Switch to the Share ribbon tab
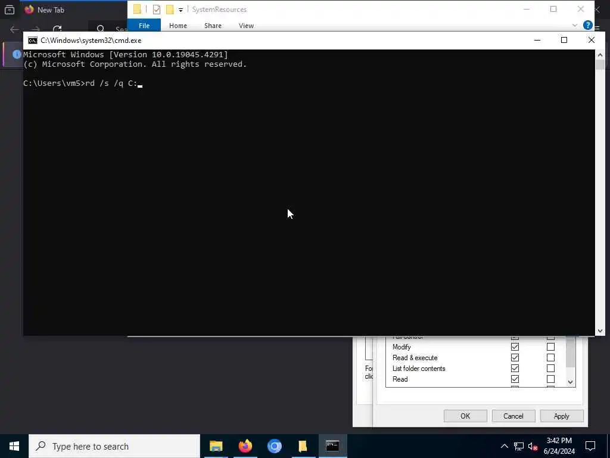 (213, 25)
